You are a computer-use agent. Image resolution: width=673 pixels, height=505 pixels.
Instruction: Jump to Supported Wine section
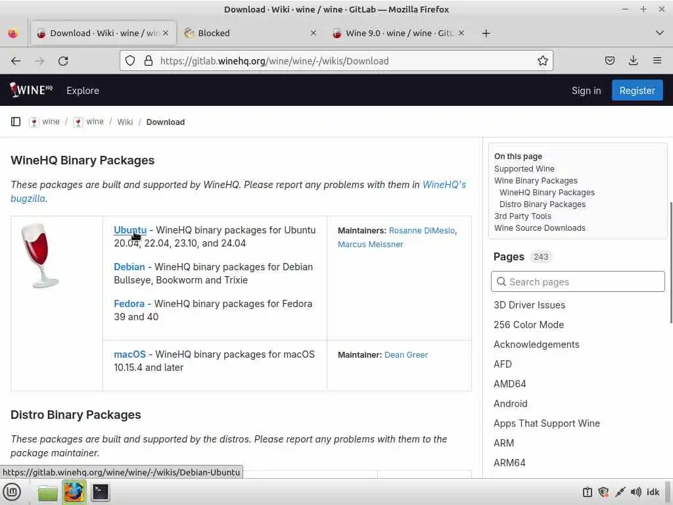pos(524,169)
